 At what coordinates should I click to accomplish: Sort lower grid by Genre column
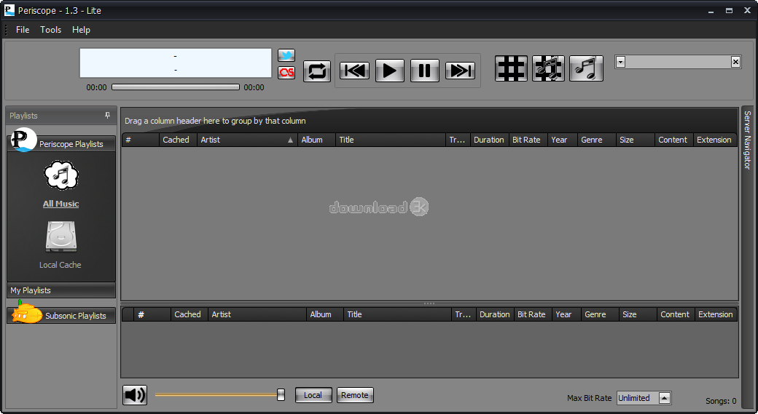(600, 314)
